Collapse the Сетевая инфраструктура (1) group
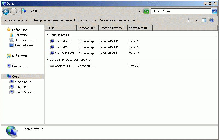 point(48,60)
